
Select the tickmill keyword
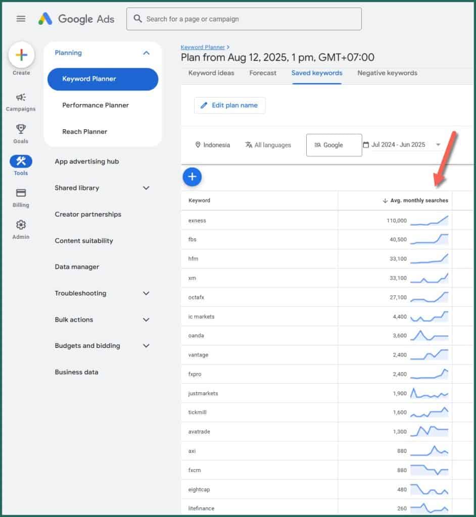tap(197, 412)
